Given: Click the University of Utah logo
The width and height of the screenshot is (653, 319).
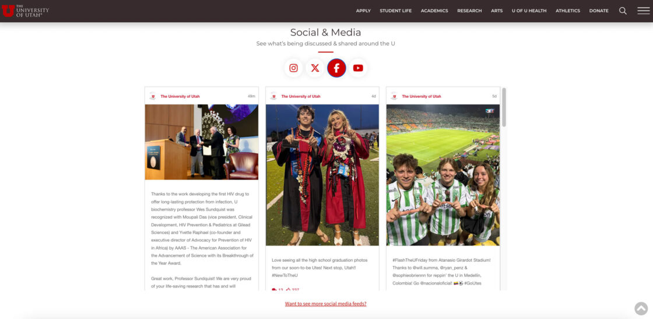Looking at the screenshot, I should coord(26,11).
